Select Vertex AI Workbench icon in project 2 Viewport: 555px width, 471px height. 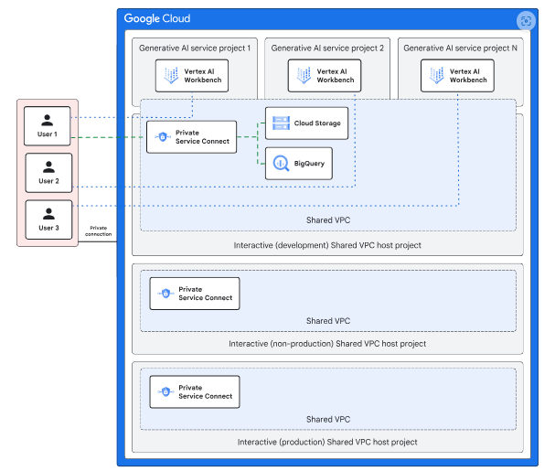point(302,77)
